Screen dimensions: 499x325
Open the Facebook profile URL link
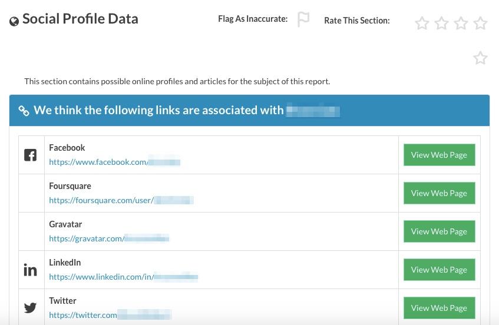point(114,162)
